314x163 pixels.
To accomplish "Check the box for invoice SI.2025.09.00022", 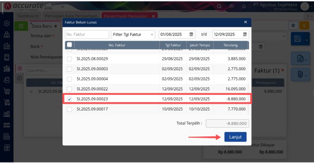I will click(x=69, y=89).
